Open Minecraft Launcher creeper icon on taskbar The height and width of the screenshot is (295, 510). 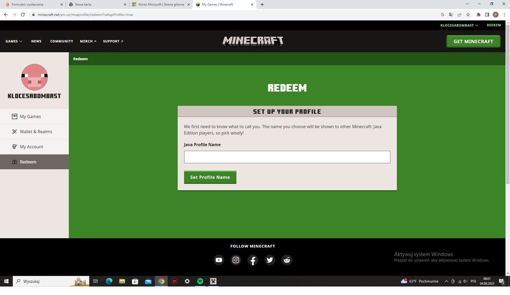click(213, 281)
